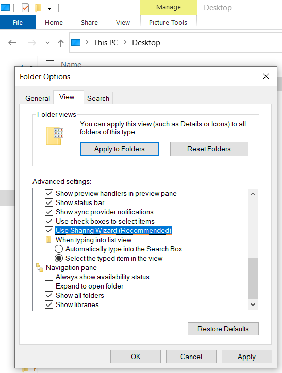Select Automatically type into the Search Box
Viewport: 282px width, 373px height.
pos(59,249)
